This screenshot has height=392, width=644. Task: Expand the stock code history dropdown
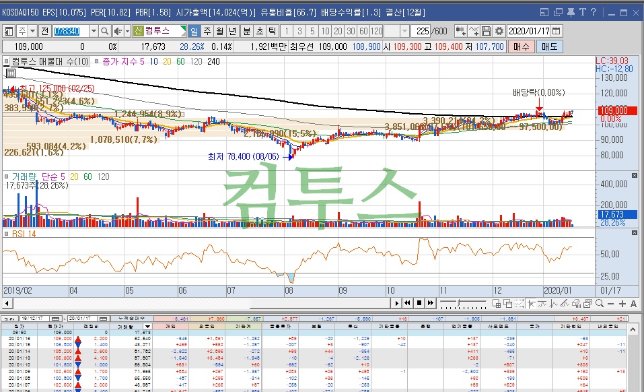(x=94, y=31)
